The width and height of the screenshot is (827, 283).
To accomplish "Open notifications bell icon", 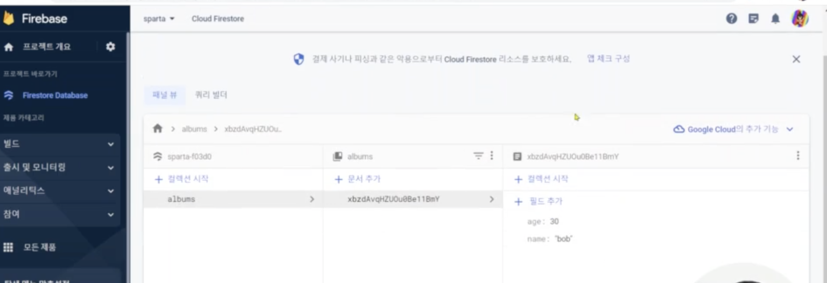I will pos(775,19).
